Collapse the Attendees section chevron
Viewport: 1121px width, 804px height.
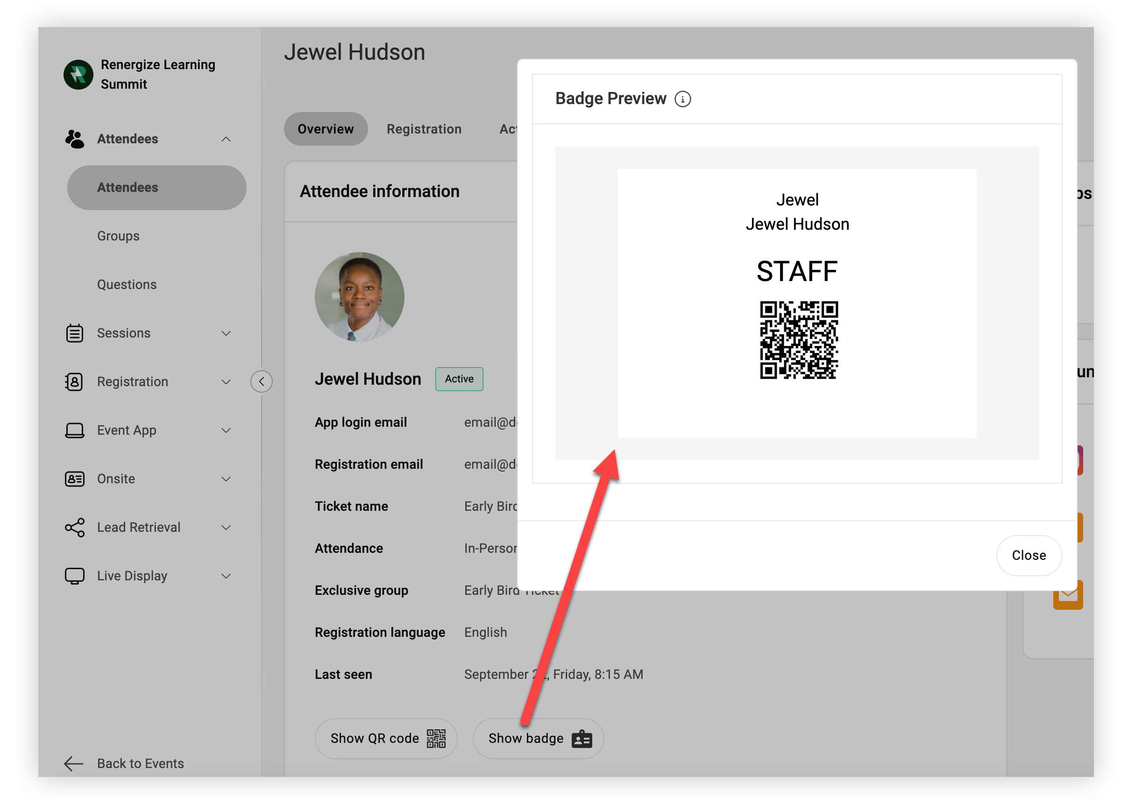coord(226,139)
